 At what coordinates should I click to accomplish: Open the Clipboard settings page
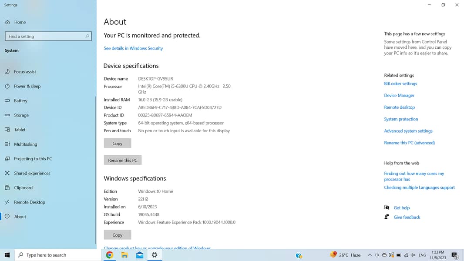pyautogui.click(x=23, y=187)
